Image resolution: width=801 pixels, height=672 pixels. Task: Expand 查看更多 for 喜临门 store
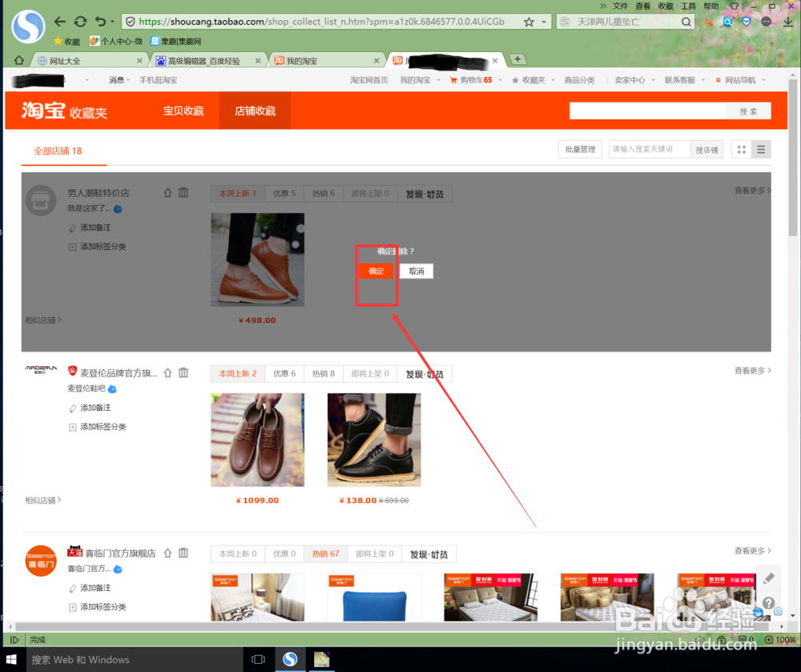752,551
